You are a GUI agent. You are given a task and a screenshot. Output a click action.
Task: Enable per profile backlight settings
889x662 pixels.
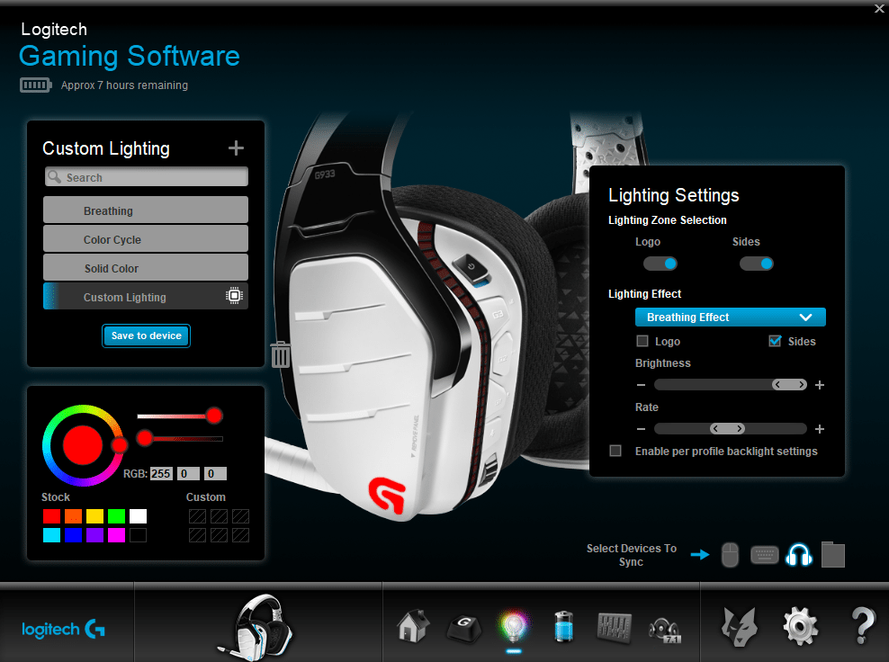pos(615,451)
